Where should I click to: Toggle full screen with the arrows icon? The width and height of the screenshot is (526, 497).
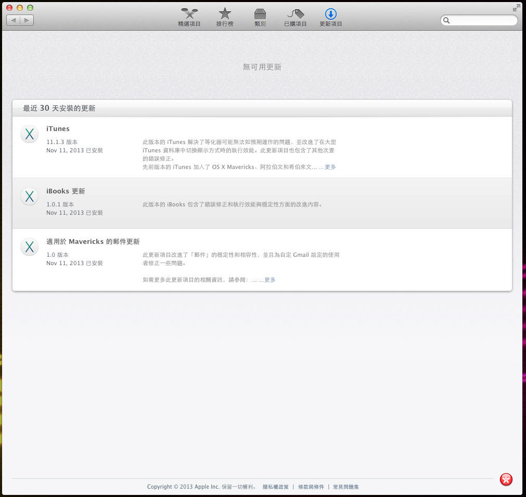(516, 8)
